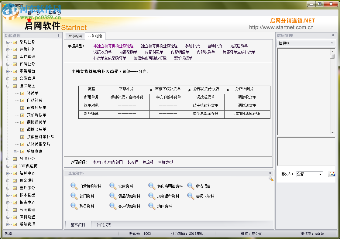Open the 帮助 menu

[x=54, y=13]
